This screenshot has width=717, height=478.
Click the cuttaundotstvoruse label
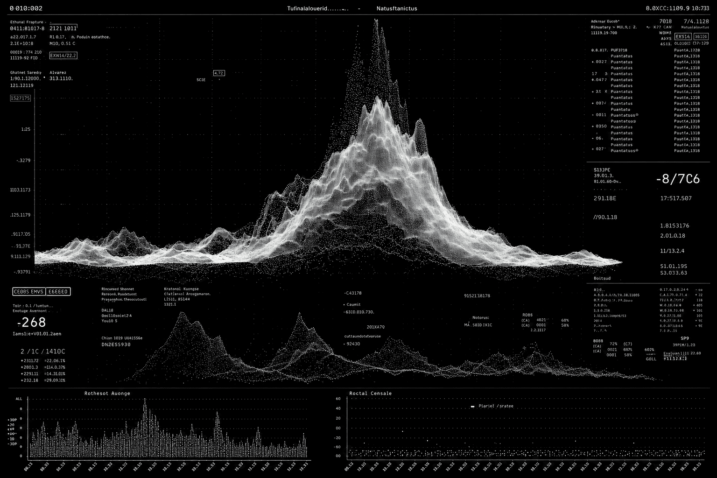pos(363,336)
